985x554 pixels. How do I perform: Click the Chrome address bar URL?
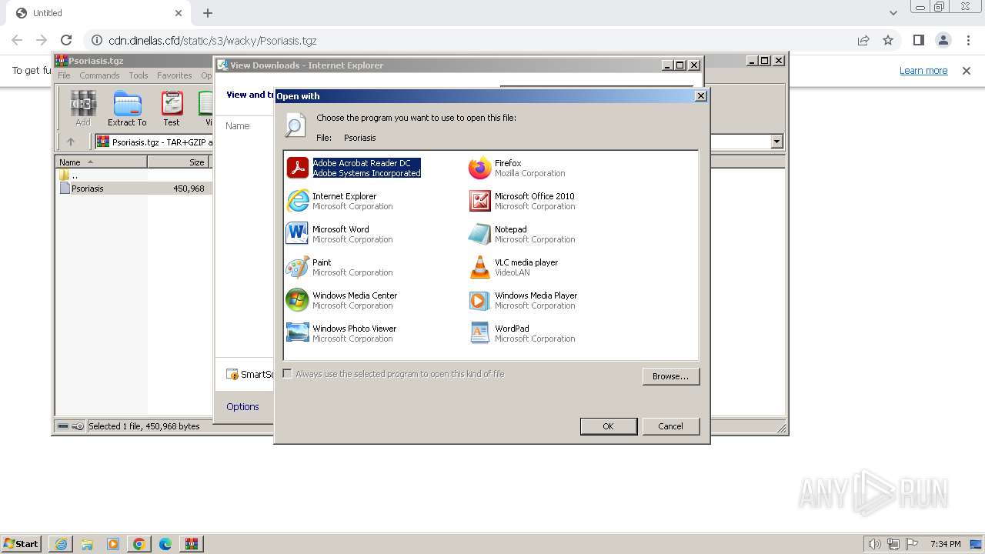212,41
